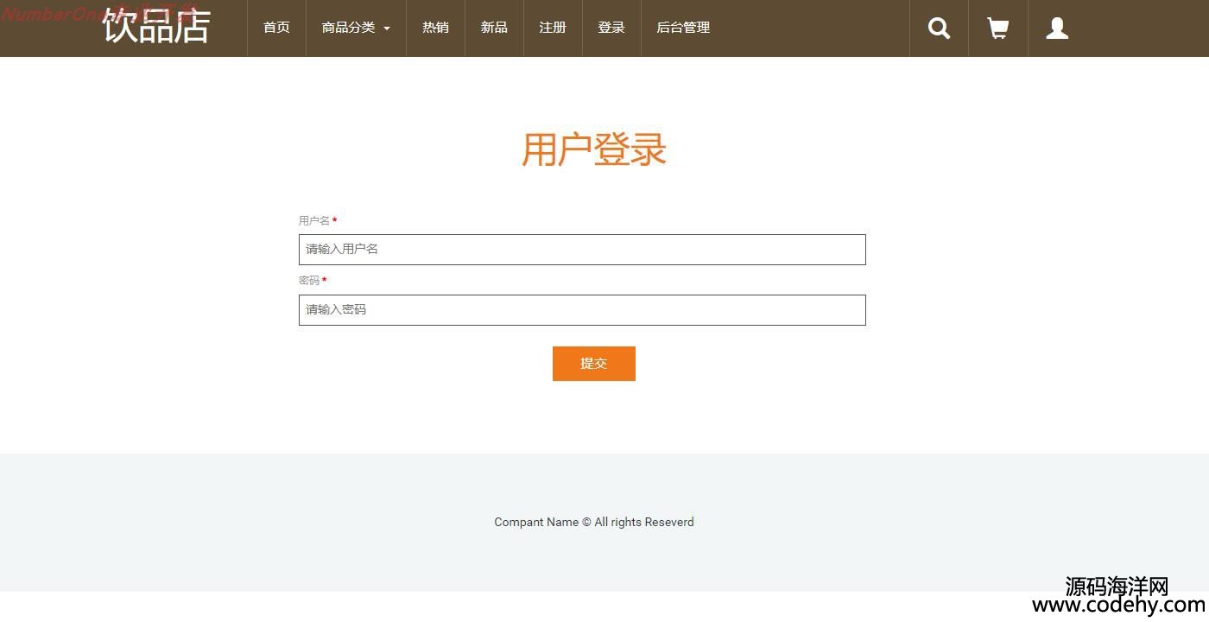Click the 用户名 field label
This screenshot has height=622, width=1209.
(x=314, y=221)
